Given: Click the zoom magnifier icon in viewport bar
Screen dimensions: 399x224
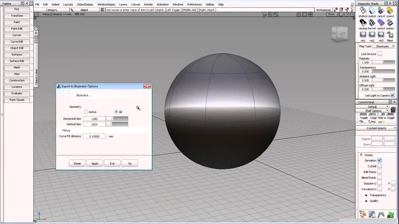Looking at the screenshot, I should tap(276, 15).
